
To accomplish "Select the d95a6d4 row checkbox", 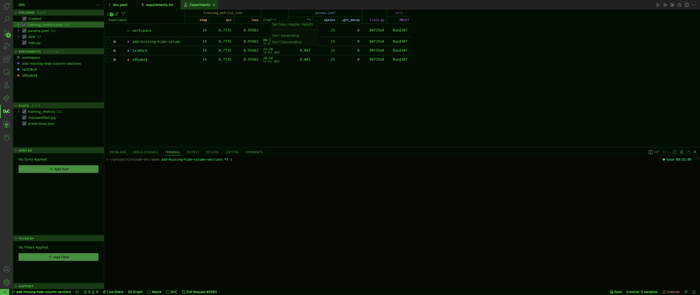I will [108, 60].
